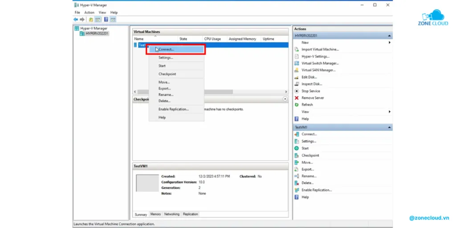Choose Move in the context menu
The width and height of the screenshot is (456, 228).
coord(176,82)
